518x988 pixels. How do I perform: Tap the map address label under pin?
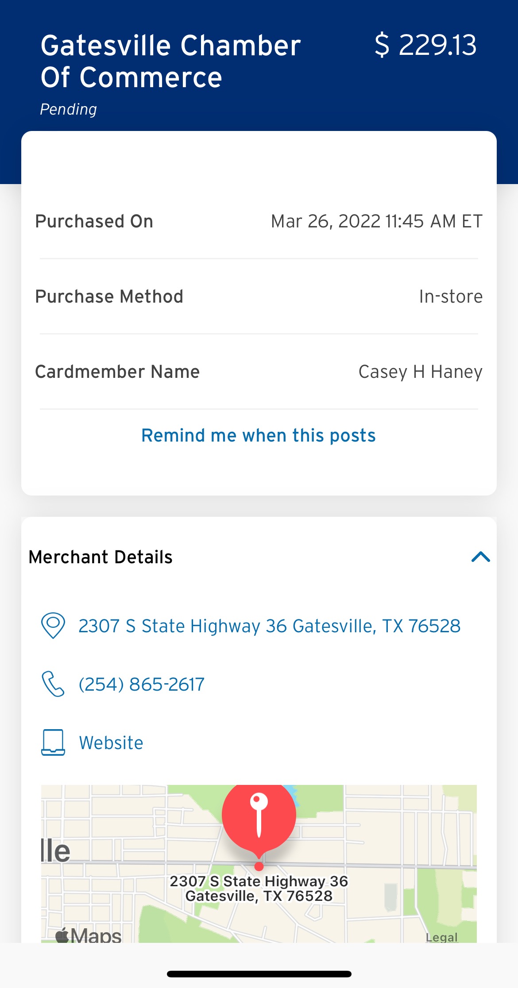(259, 888)
